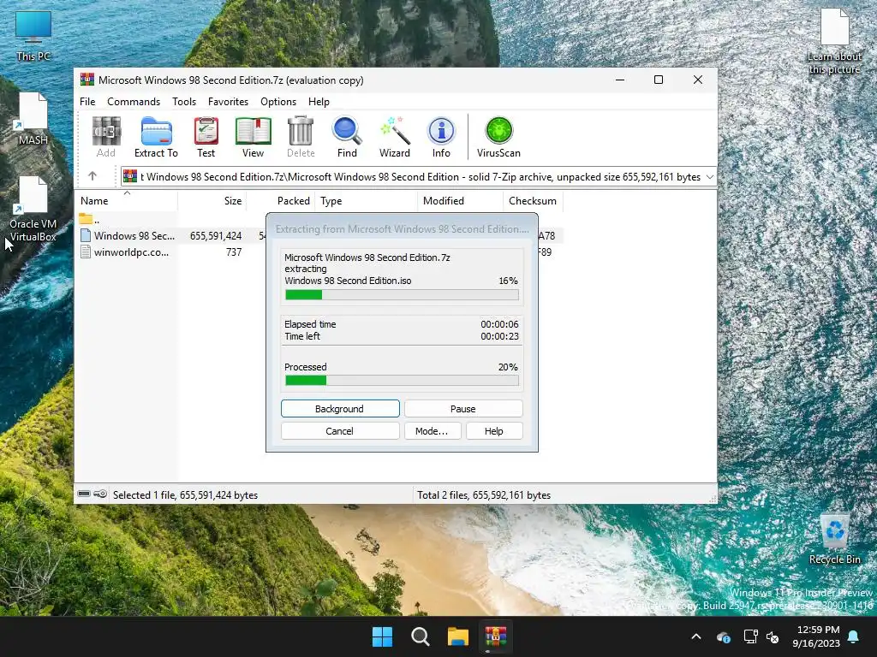Viewport: 877px width, 657px height.
Task: Click size value 655,591,424
Action: point(216,236)
